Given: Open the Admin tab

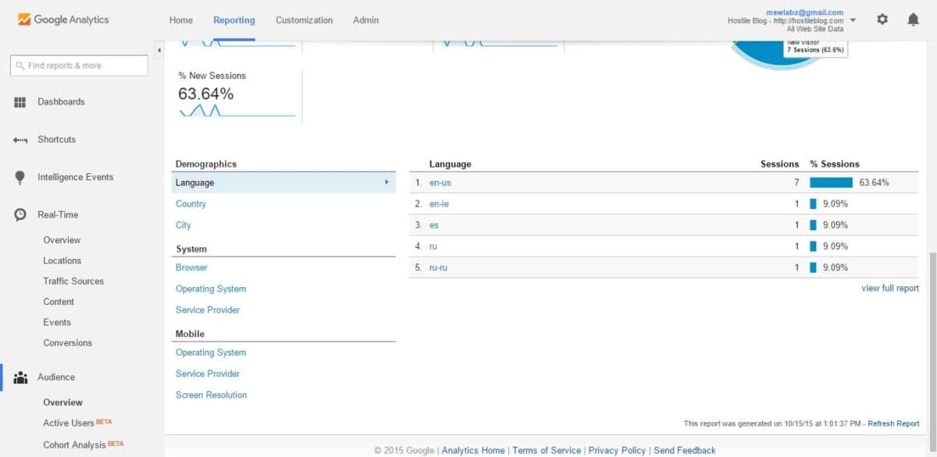Looking at the screenshot, I should [x=365, y=20].
